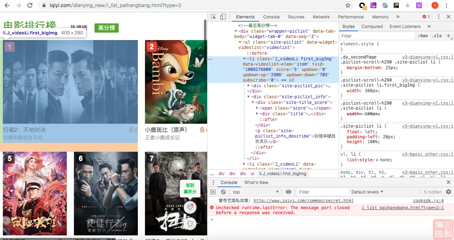This screenshot has width=454, height=240.
Task: Click the 5 hidden messages label
Action: [433, 192]
